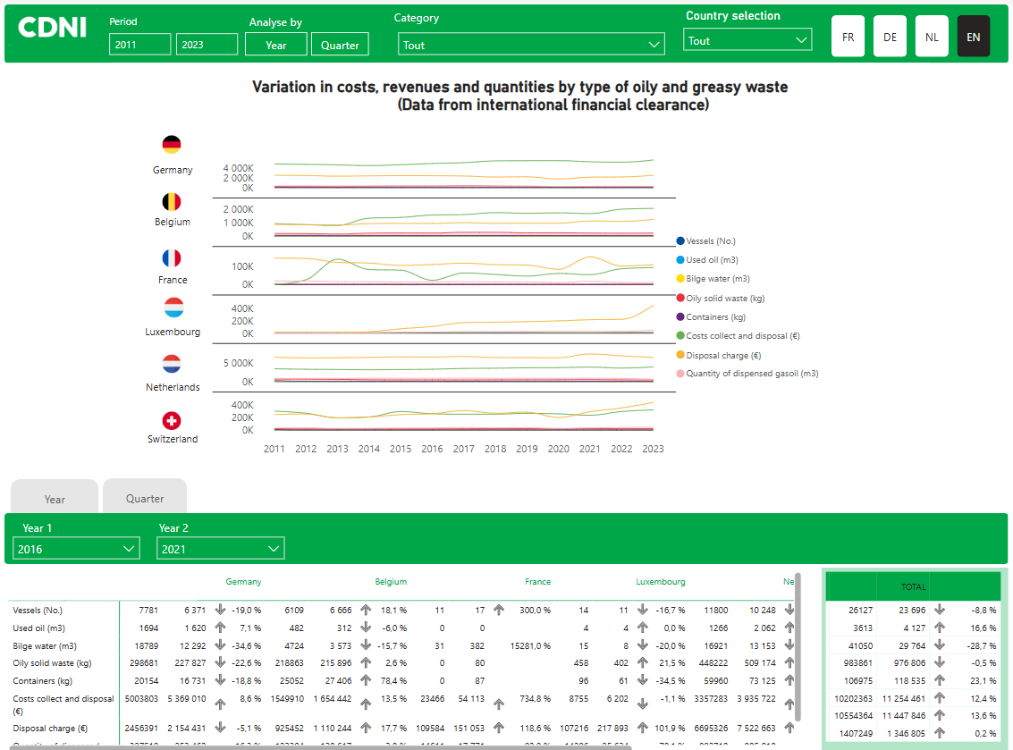Image resolution: width=1013 pixels, height=750 pixels.
Task: Click up arrow in Luxembourg Oily solid waste row
Action: [x=643, y=662]
